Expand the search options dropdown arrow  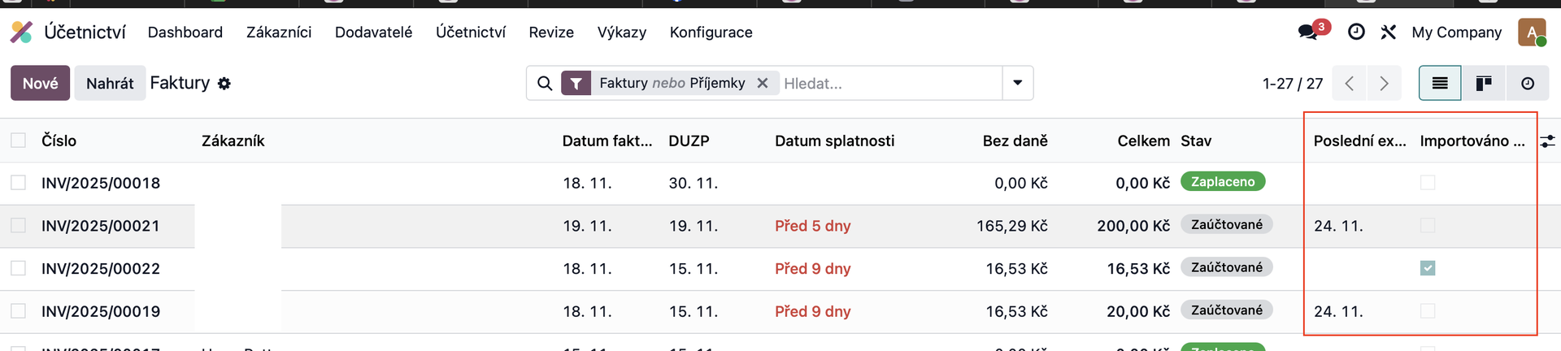[1017, 83]
